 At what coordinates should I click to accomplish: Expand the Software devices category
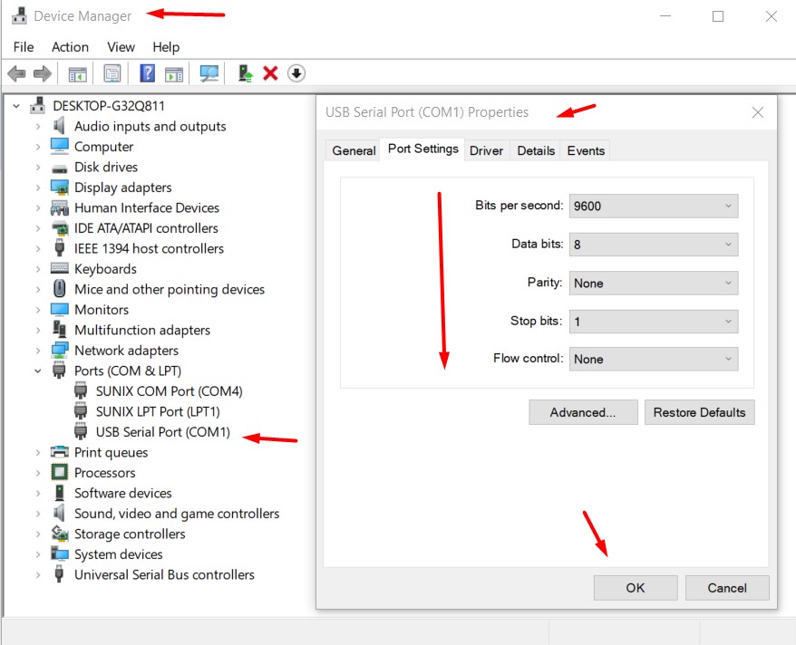[38, 494]
